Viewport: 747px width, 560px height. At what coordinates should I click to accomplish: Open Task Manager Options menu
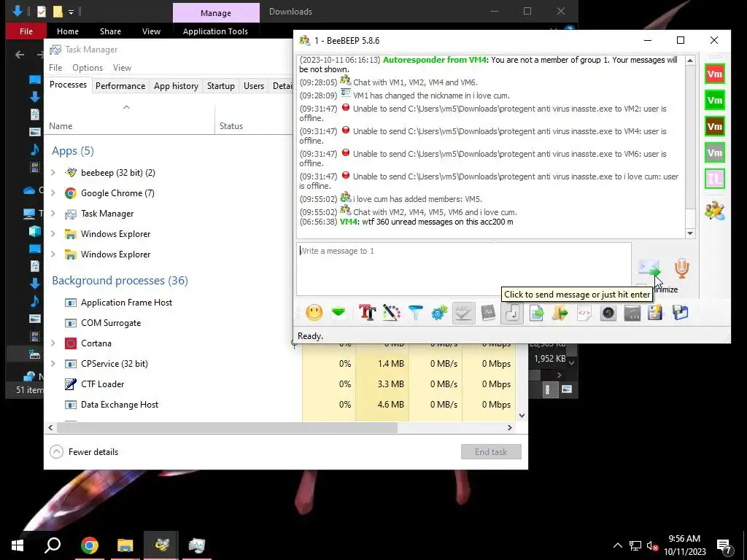pyautogui.click(x=88, y=68)
